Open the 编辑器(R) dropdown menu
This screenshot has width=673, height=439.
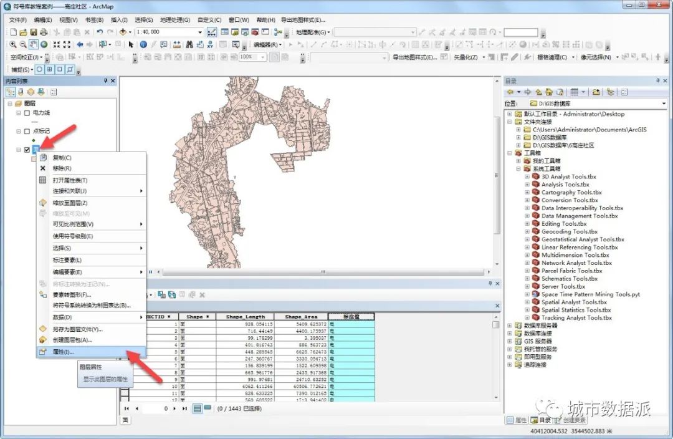267,44
